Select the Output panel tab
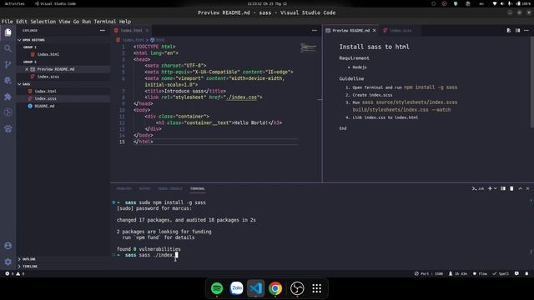The height and width of the screenshot is (300, 534). coord(144,188)
